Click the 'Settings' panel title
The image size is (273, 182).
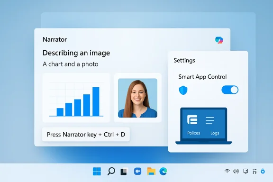(x=184, y=61)
